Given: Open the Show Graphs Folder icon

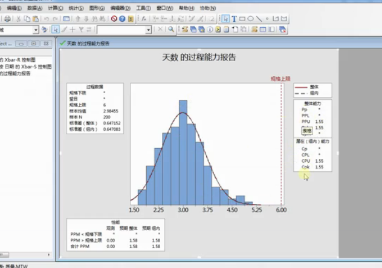Looking at the screenshot, I should [201, 30].
